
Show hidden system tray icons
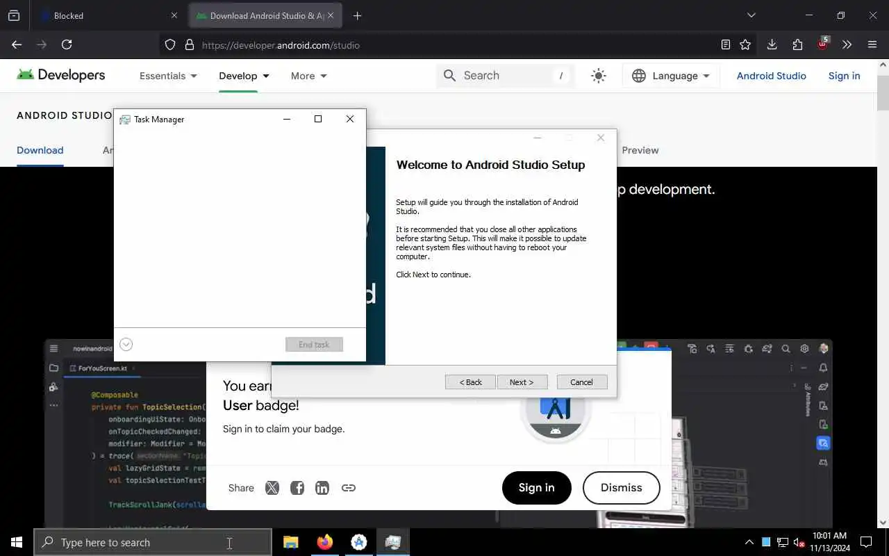tap(749, 542)
